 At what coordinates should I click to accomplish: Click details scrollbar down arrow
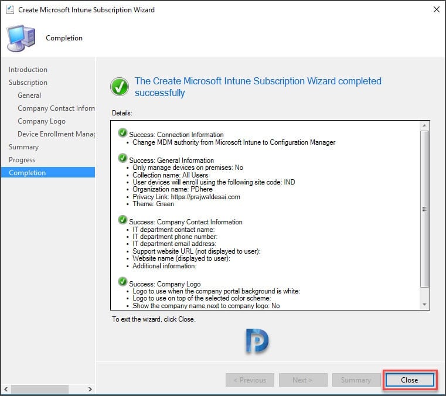pos(424,305)
